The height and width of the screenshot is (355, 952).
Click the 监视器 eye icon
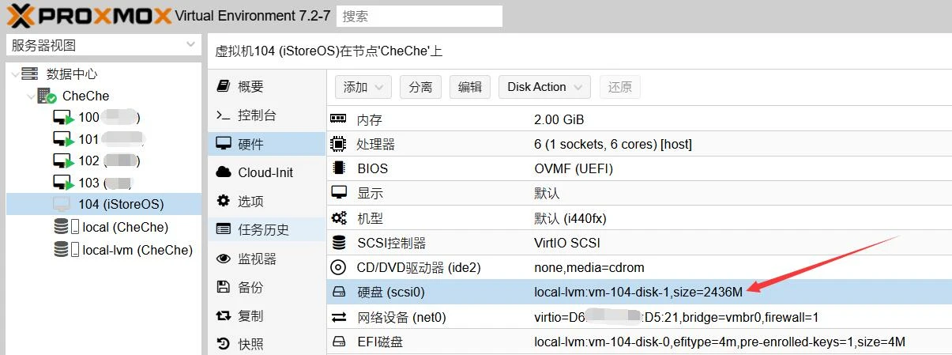(x=224, y=259)
